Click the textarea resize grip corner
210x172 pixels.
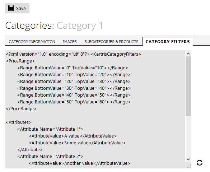point(189,166)
